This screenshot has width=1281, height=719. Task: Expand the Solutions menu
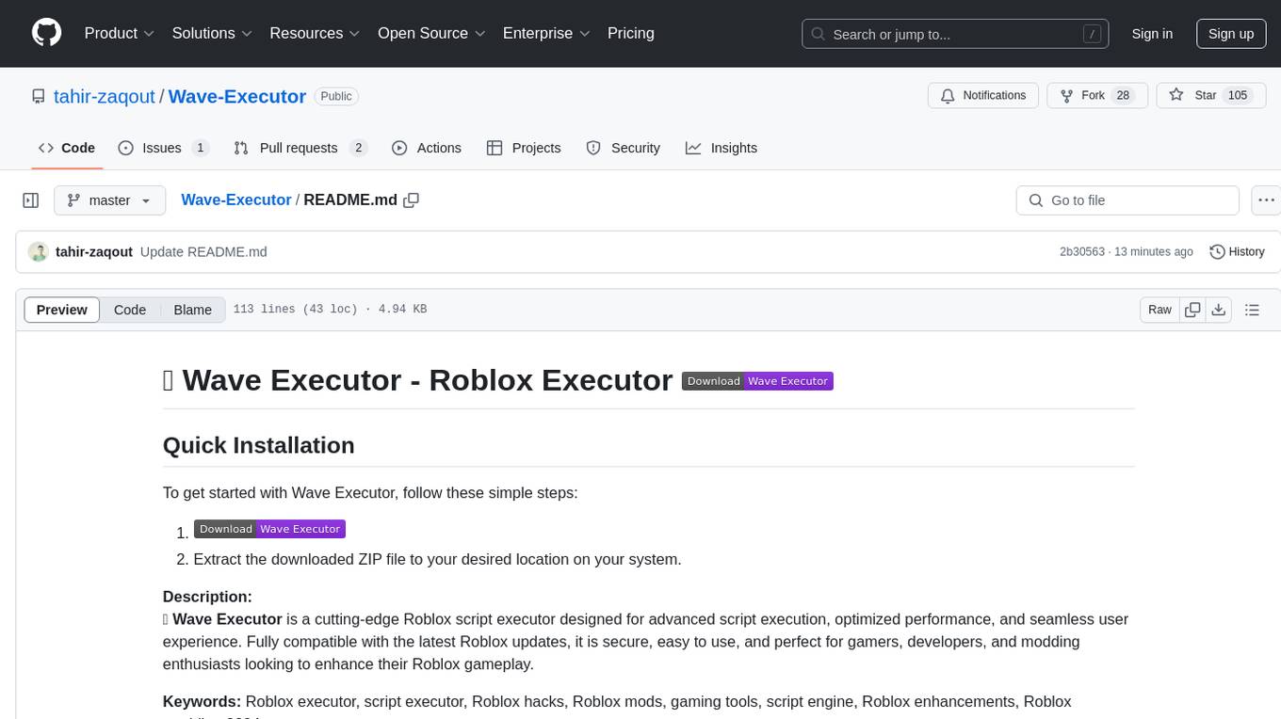coord(212,33)
